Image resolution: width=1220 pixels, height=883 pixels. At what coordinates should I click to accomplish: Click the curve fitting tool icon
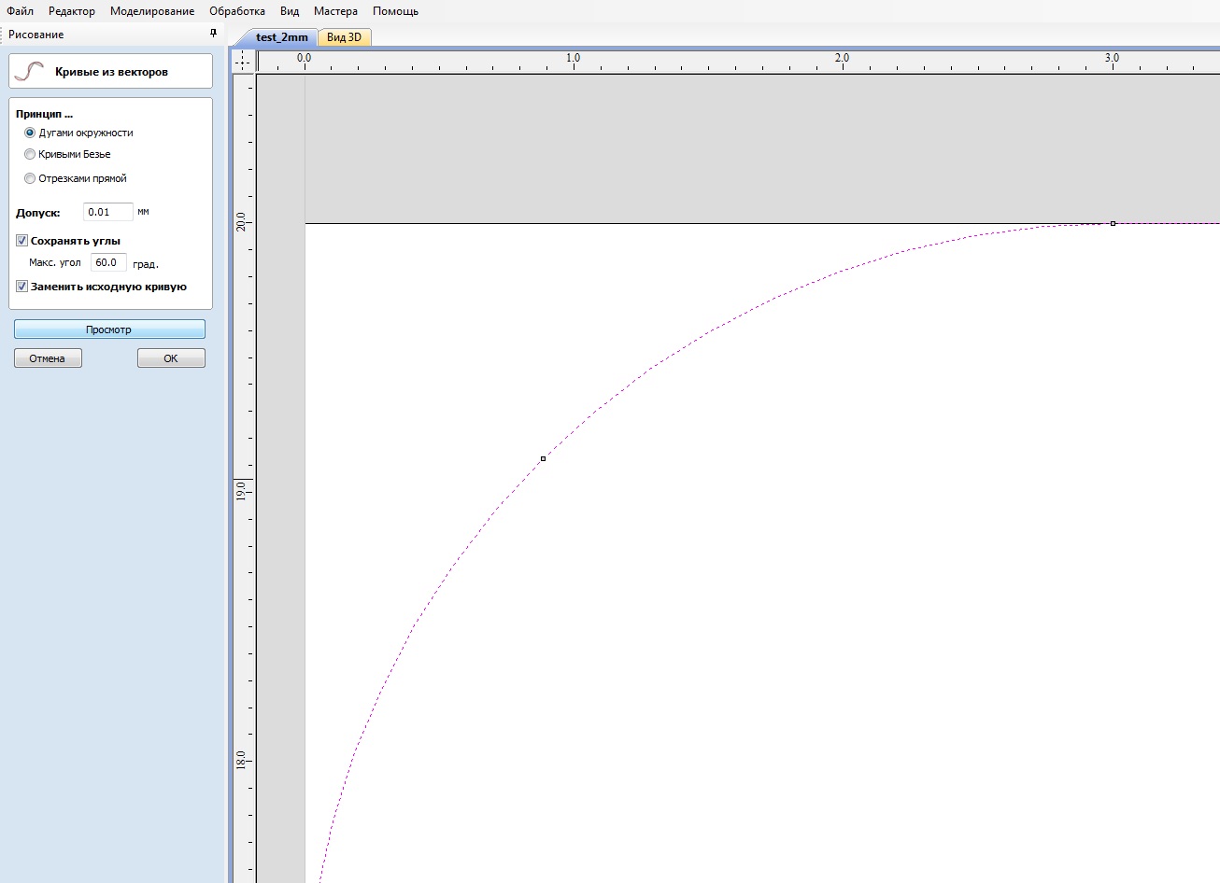tap(30, 71)
